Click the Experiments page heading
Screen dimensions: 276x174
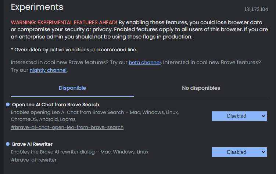(x=37, y=7)
